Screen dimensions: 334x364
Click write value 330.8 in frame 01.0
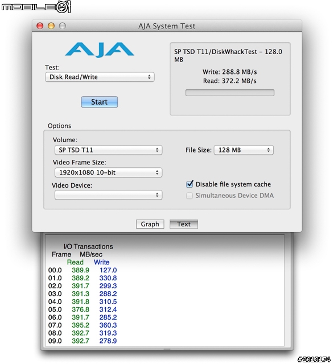(x=108, y=278)
